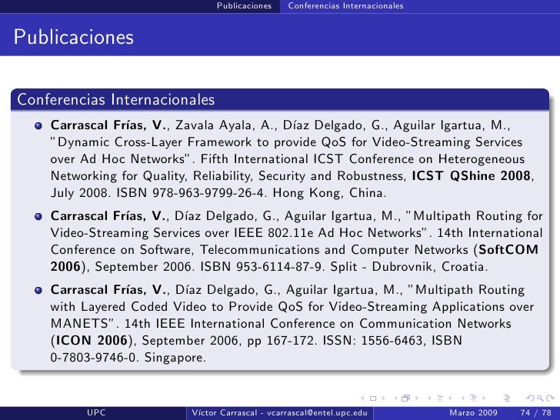
Task: Click the search magnifier navigation icon
Action: [x=541, y=398]
